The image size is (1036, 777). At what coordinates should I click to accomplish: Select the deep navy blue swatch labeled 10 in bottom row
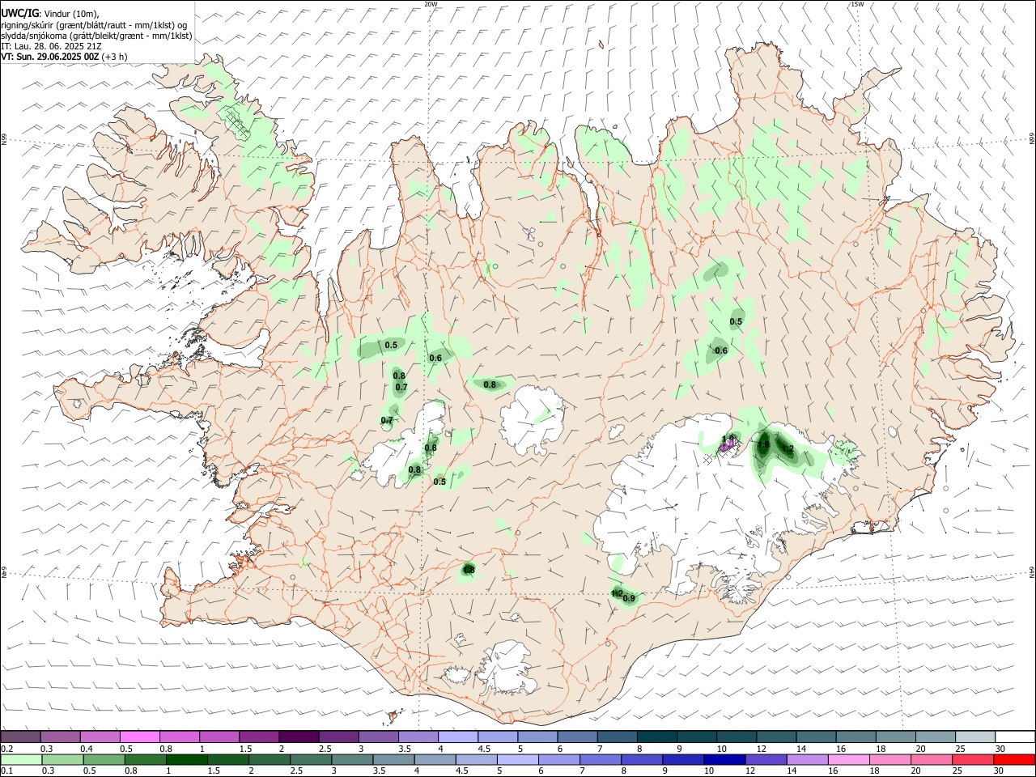724,759
